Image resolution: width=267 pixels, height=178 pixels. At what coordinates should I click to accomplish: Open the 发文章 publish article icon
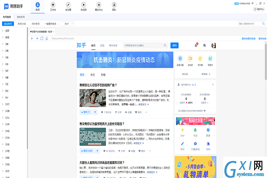[68, 7]
